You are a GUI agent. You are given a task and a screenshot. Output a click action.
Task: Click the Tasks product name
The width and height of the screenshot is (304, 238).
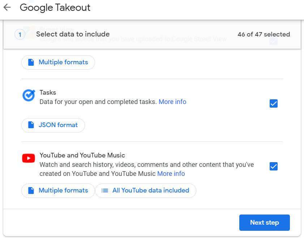48,92
